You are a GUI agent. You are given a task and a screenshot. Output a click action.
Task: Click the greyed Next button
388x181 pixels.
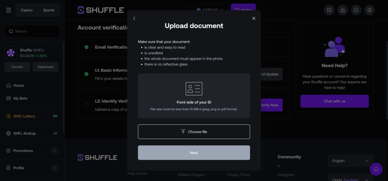tap(194, 153)
